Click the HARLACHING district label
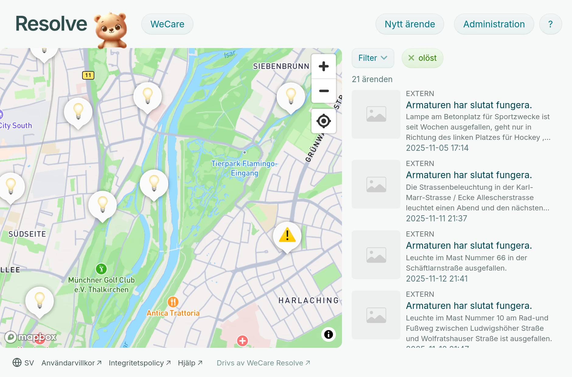The width and height of the screenshot is (572, 377). tap(309, 300)
